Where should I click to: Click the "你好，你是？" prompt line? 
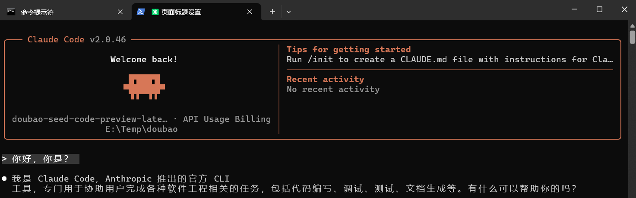coord(41,159)
